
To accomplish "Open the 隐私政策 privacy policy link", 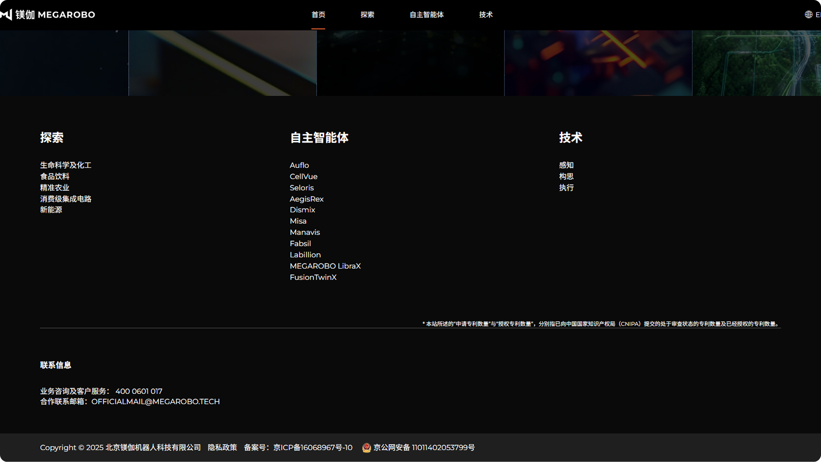I will click(223, 448).
